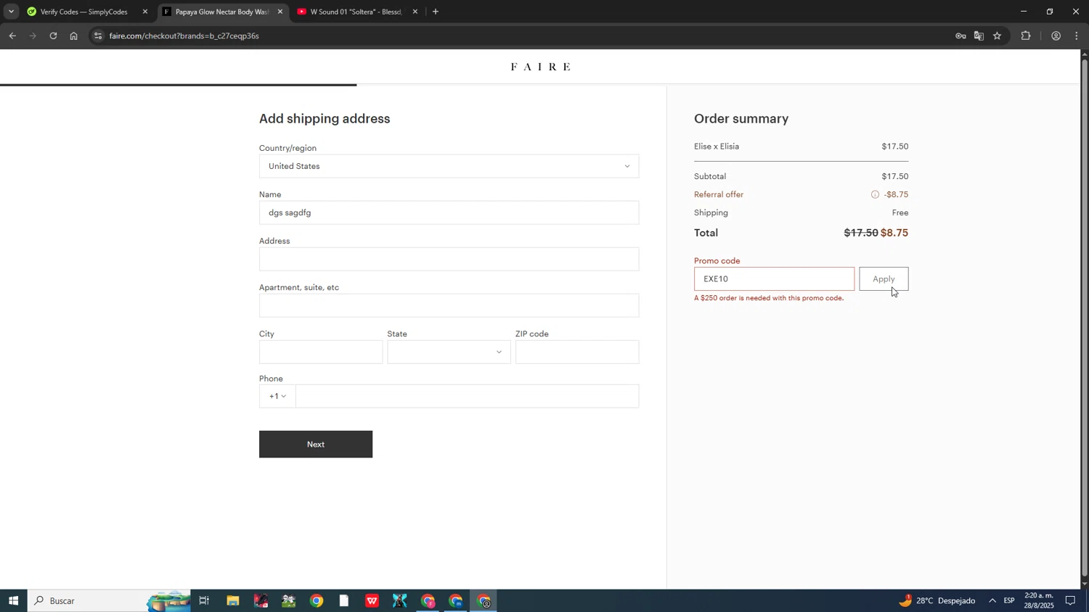Screen dimensions: 1089x612
Task: Click into the City text field
Action: pyautogui.click(x=320, y=352)
